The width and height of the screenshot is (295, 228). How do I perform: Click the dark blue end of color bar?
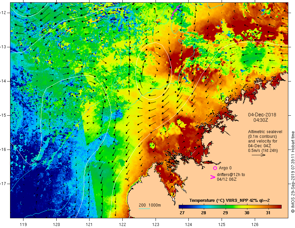tap(181, 207)
